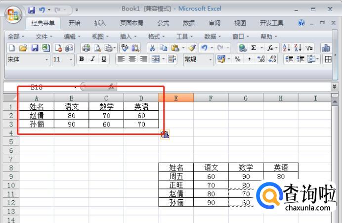Viewport: 342px width, 223px height.
Task: Select row 5 header
Action: click(x=11, y=141)
